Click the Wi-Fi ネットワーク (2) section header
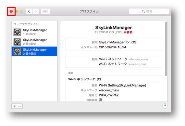The height and width of the screenshot is (126, 185). click(85, 79)
